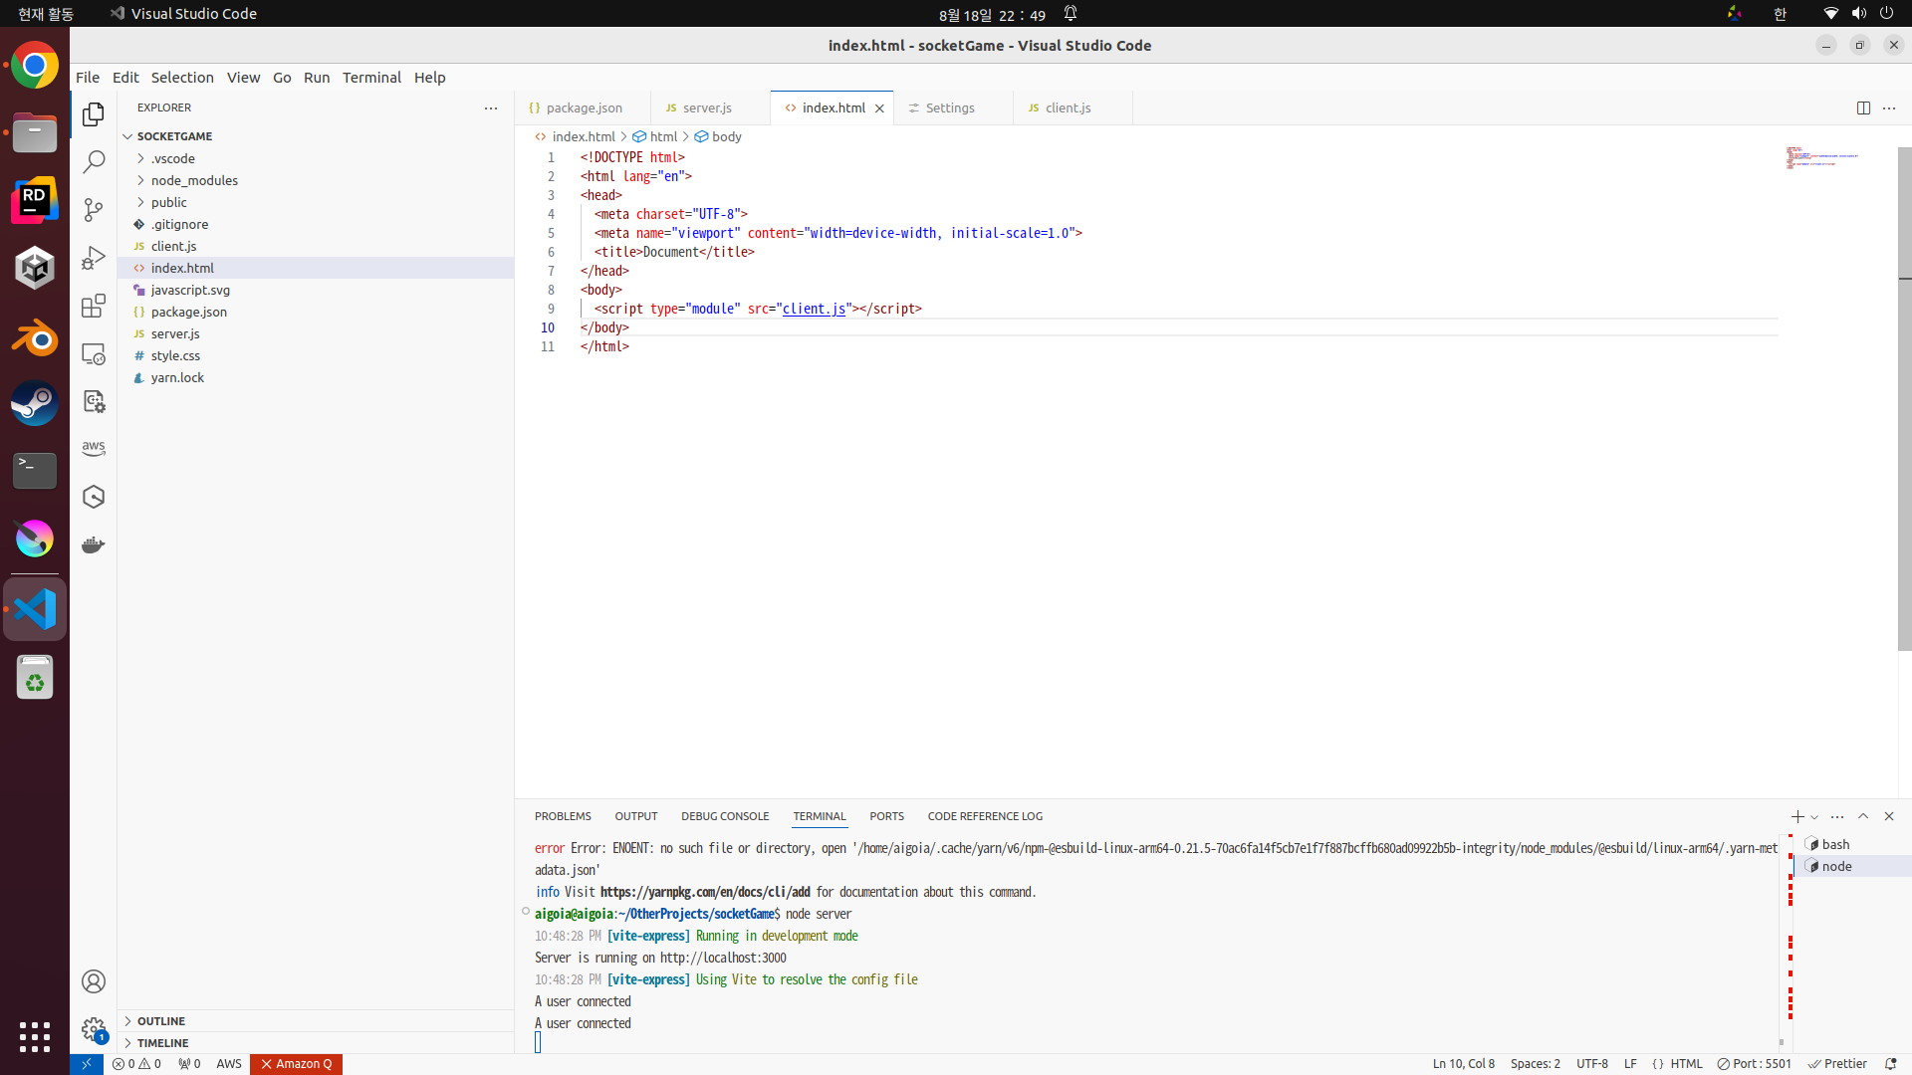Click the code minimap preview
Viewport: 1912px width, 1075px height.
(1822, 157)
